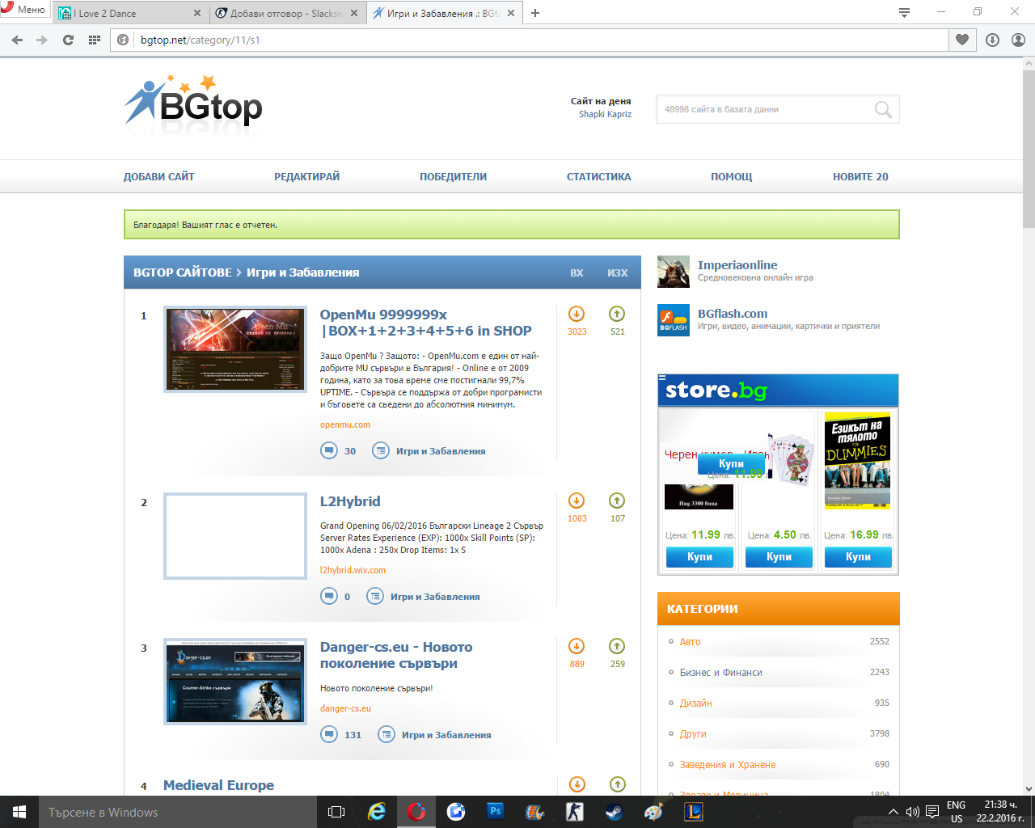Open the Shapki Kapriz site of the day
Image resolution: width=1035 pixels, height=828 pixels.
click(605, 114)
